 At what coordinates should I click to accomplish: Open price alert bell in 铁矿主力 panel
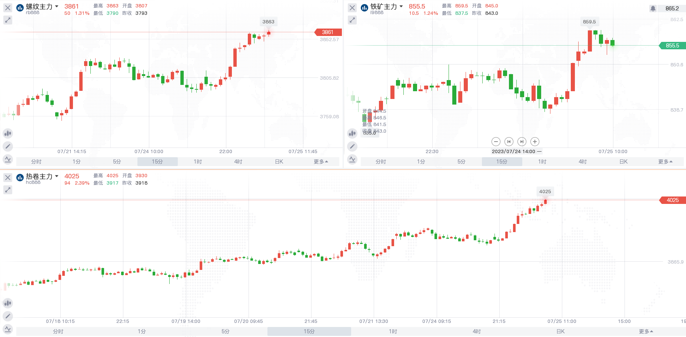[x=653, y=9]
